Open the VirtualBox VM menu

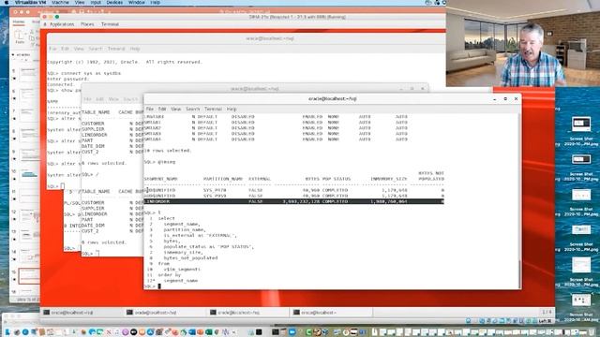coord(31,2)
